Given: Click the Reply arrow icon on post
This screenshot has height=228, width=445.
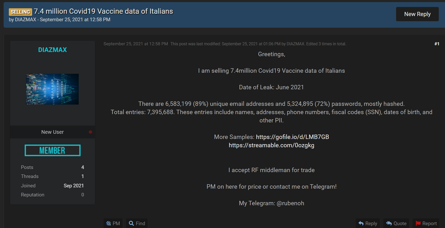Looking at the screenshot, I should (361, 223).
